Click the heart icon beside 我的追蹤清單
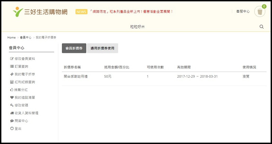This screenshot has height=144, width=272. 12,98
